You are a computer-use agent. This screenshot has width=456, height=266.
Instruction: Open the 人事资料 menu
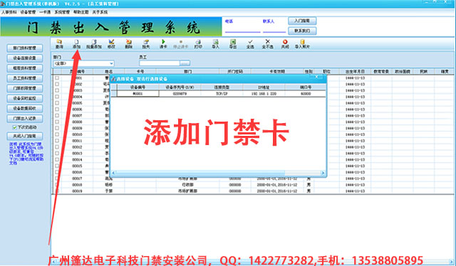9,12
